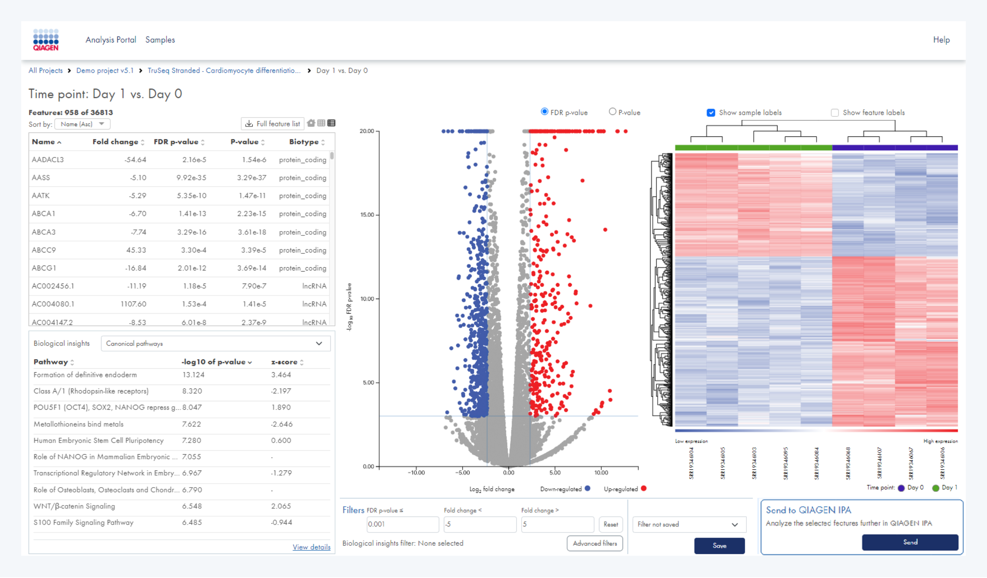Viewport: 987px width, 578px height.
Task: Switch to the grid view icon
Action: (321, 123)
